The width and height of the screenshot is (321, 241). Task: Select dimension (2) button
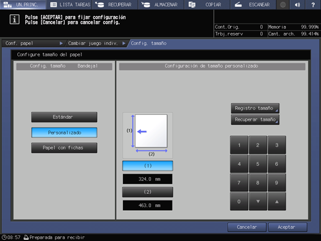[x=148, y=192]
